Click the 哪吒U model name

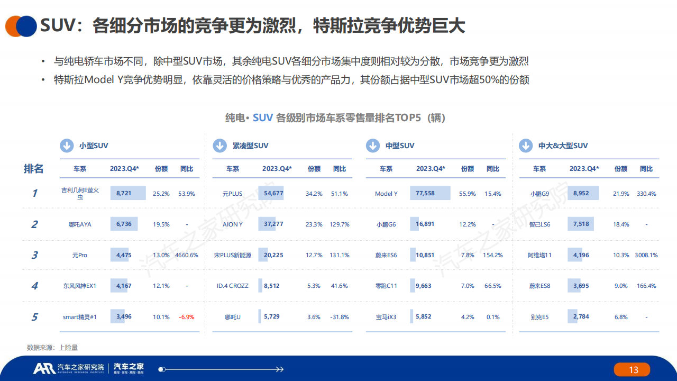click(232, 317)
